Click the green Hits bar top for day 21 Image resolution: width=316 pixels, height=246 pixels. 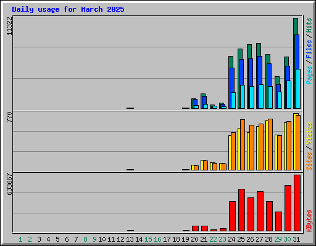(203, 95)
